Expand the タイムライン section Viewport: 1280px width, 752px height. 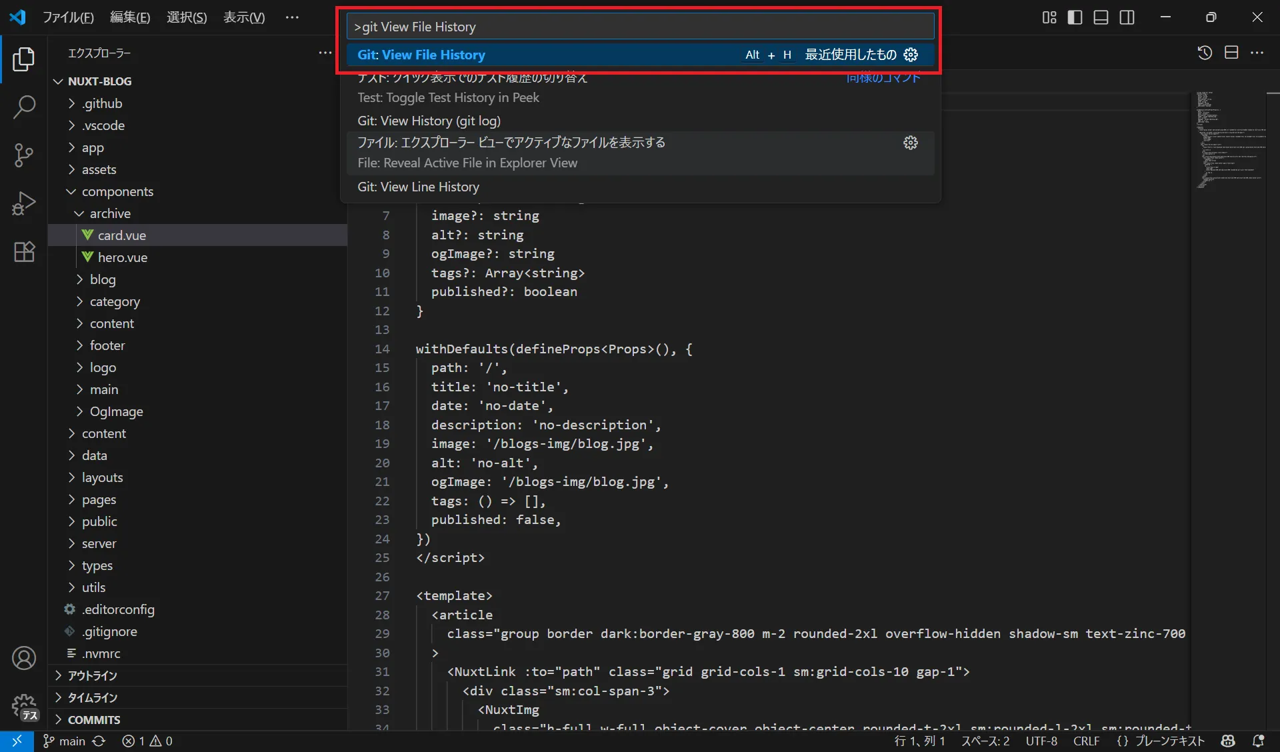coord(197,697)
